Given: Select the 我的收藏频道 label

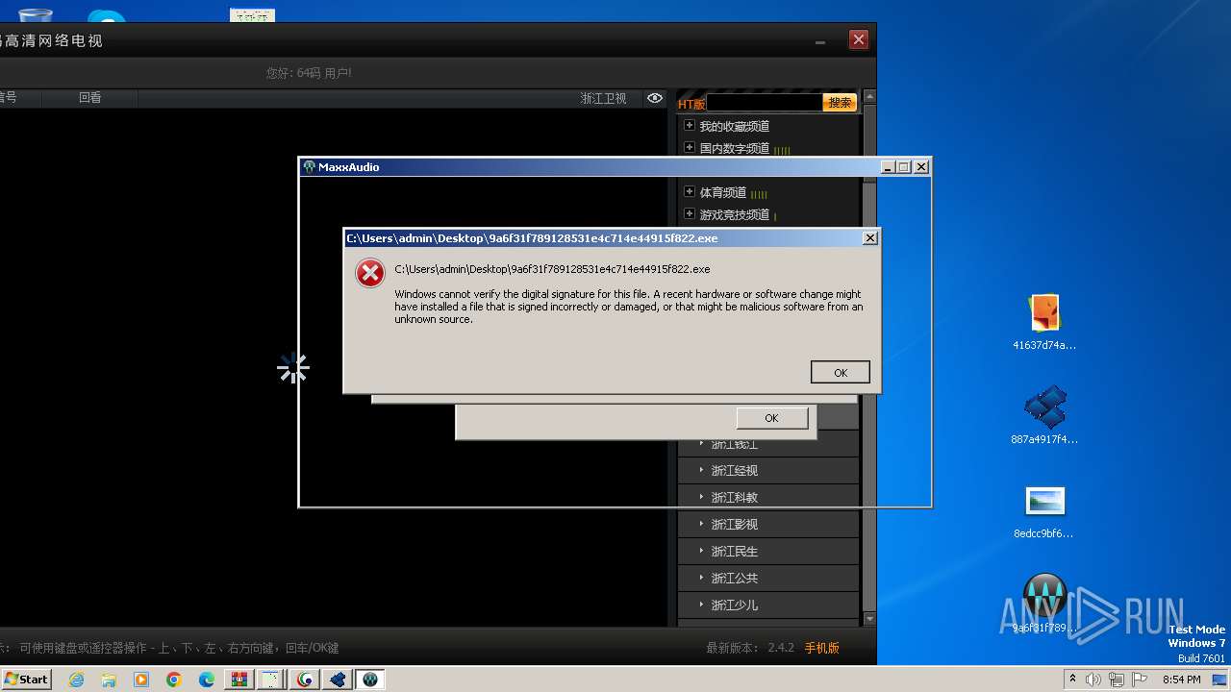Looking at the screenshot, I should 735,126.
